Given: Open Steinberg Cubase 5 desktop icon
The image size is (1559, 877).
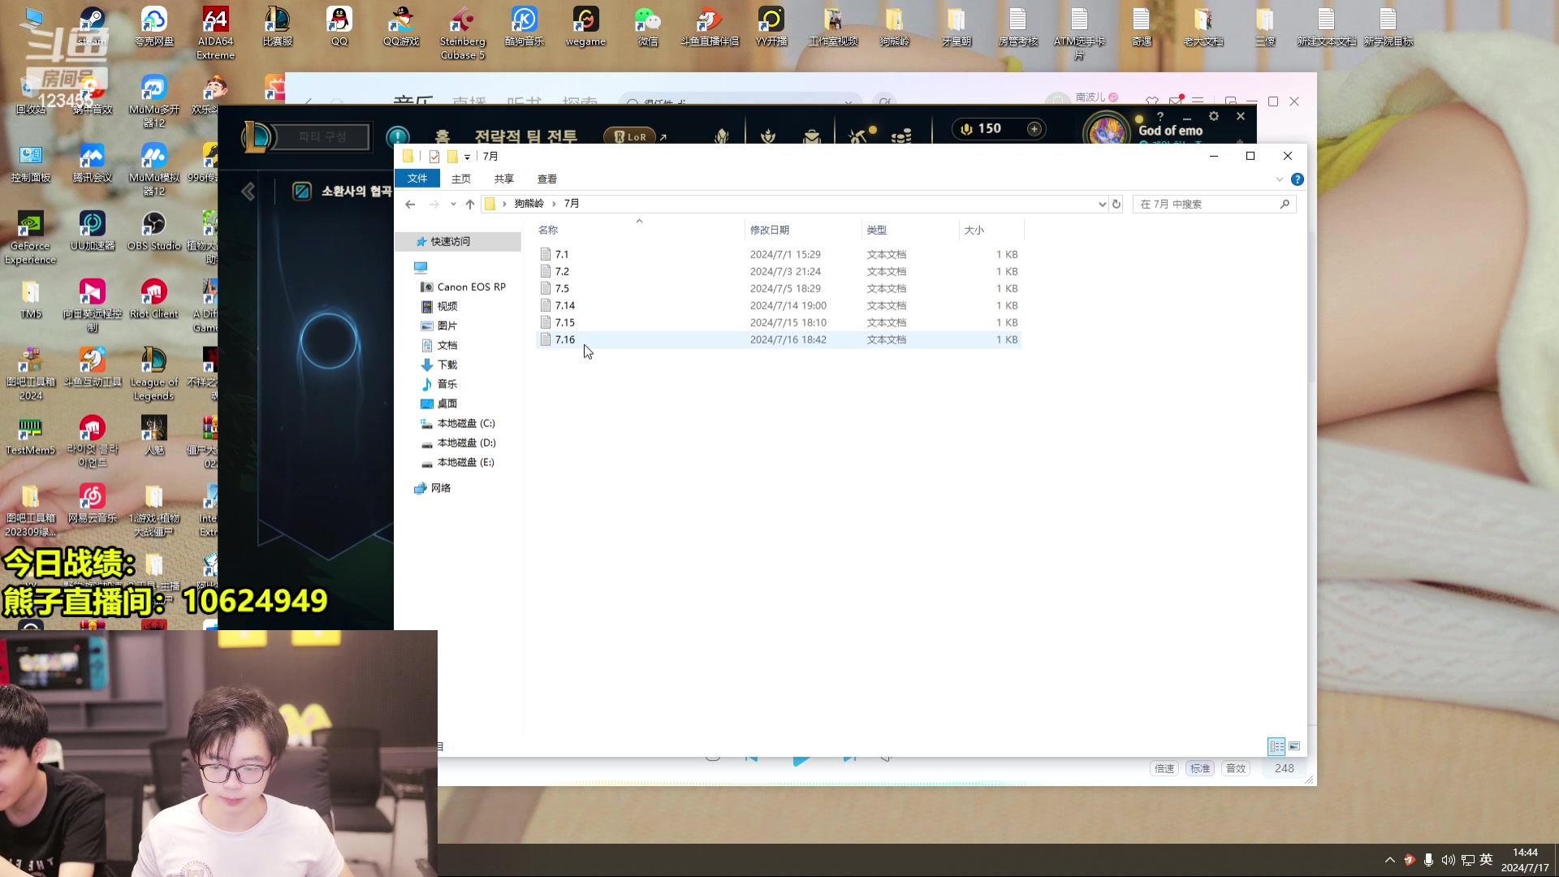Looking at the screenshot, I should tap(462, 33).
